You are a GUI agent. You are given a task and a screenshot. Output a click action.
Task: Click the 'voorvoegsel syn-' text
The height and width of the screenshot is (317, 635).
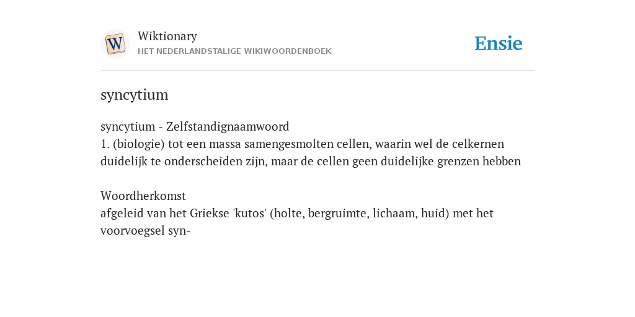tap(145, 231)
